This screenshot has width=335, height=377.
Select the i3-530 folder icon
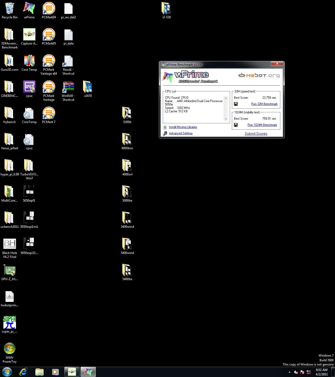[166, 9]
